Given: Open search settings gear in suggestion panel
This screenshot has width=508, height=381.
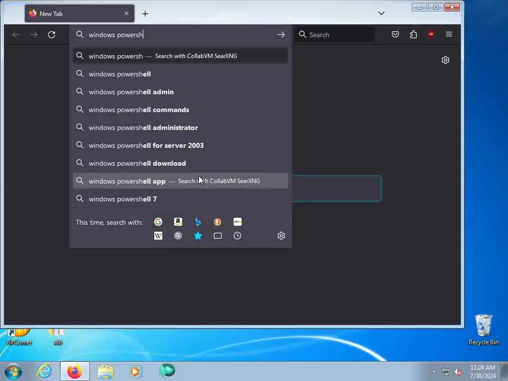Looking at the screenshot, I should point(281,236).
